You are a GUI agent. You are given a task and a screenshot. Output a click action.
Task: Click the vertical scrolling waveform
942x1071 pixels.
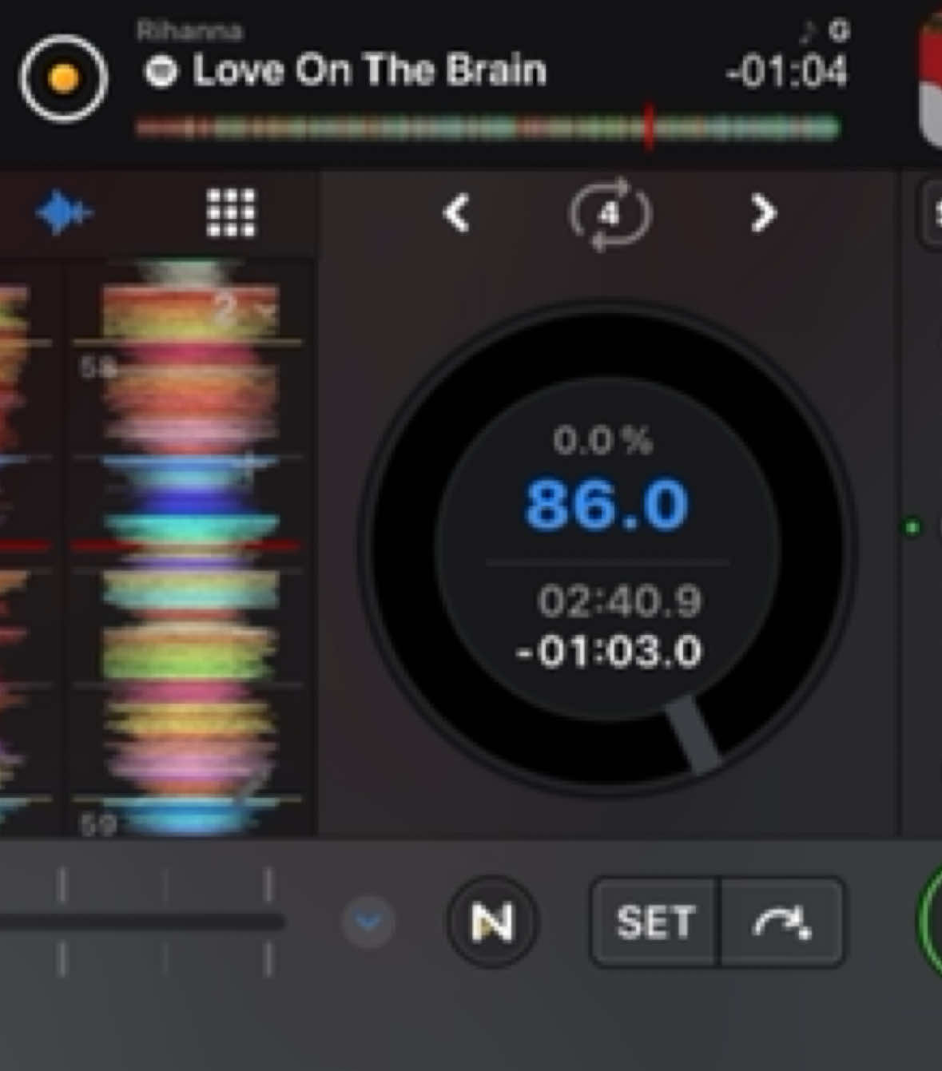tap(189, 547)
